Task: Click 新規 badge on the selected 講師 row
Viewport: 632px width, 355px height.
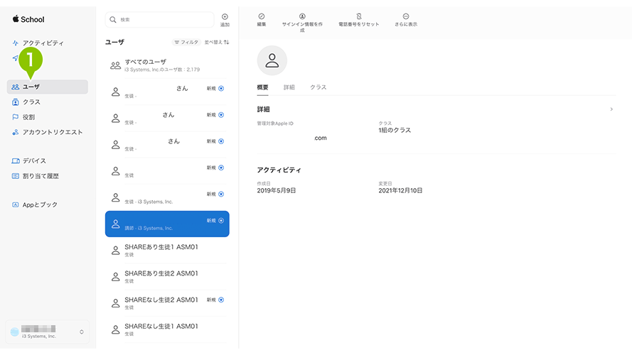Action: tap(215, 221)
